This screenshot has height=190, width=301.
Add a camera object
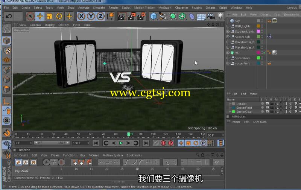tap(211, 16)
